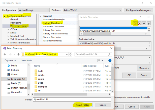Select VC++ Directories in the tree

click(19, 26)
